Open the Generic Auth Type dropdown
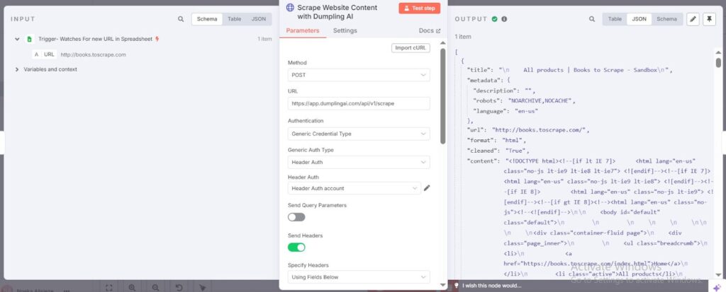 click(x=358, y=162)
